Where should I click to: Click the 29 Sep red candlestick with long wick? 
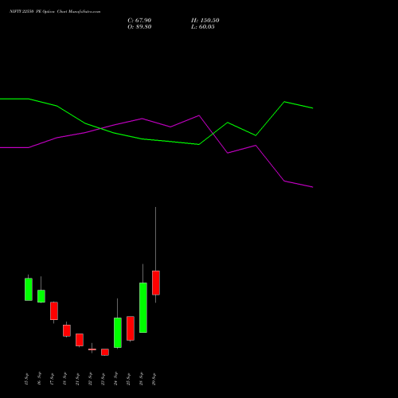tap(156, 283)
